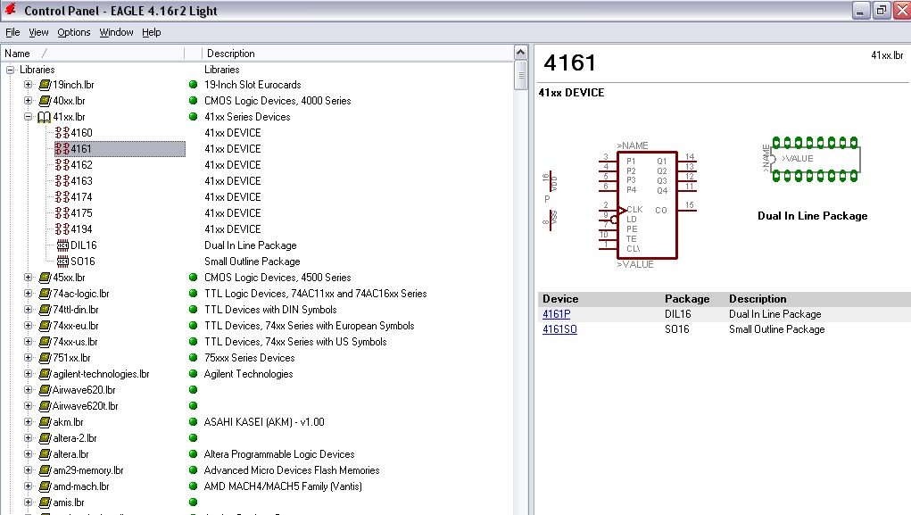Viewport: 911px width, 515px height.
Task: Click the EAGLE application icon in title bar
Action: coord(10,10)
